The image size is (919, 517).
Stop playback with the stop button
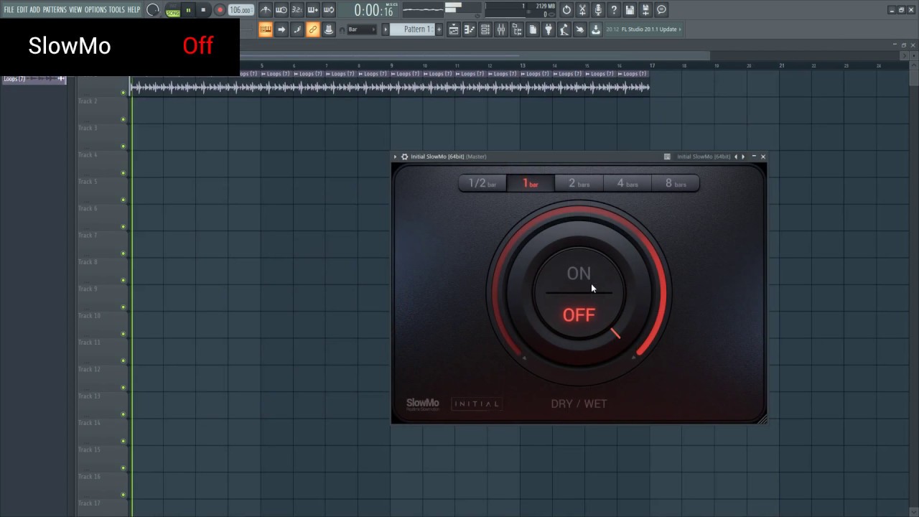[203, 10]
